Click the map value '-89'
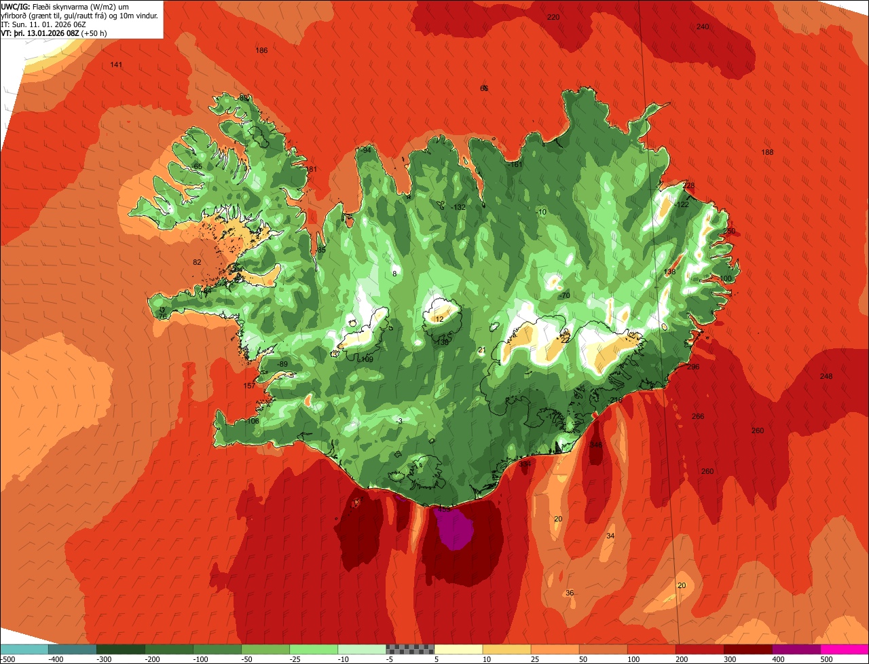This screenshot has height=664, width=869. click(x=282, y=364)
